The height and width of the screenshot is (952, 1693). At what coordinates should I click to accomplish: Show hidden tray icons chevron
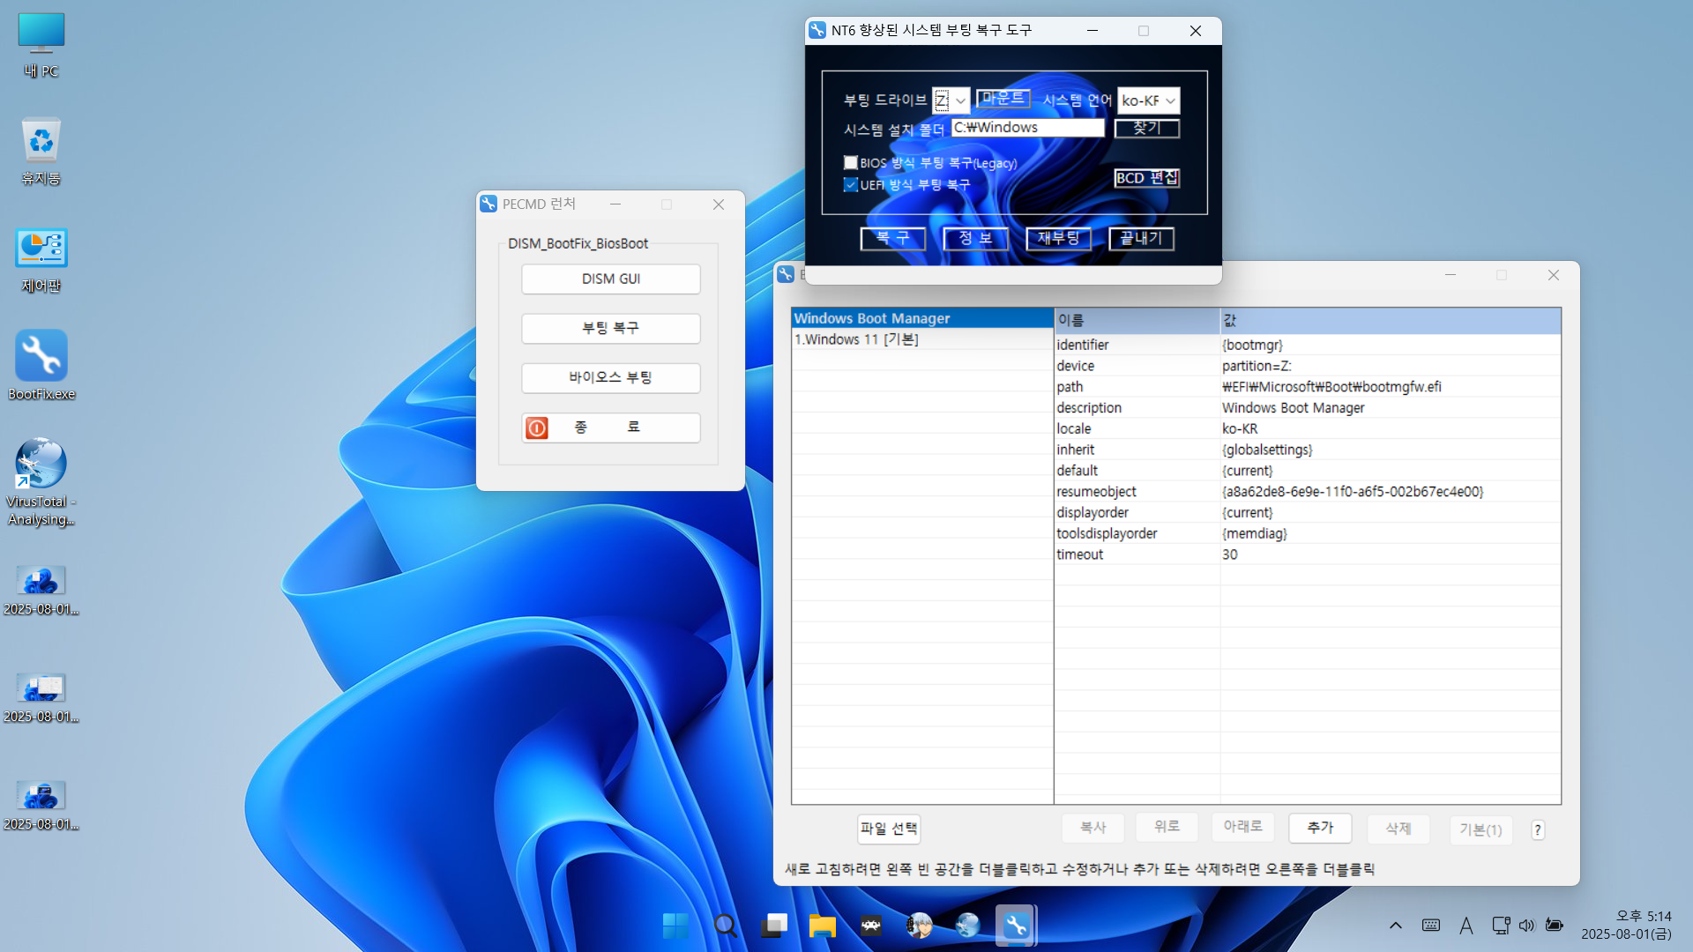click(x=1395, y=926)
